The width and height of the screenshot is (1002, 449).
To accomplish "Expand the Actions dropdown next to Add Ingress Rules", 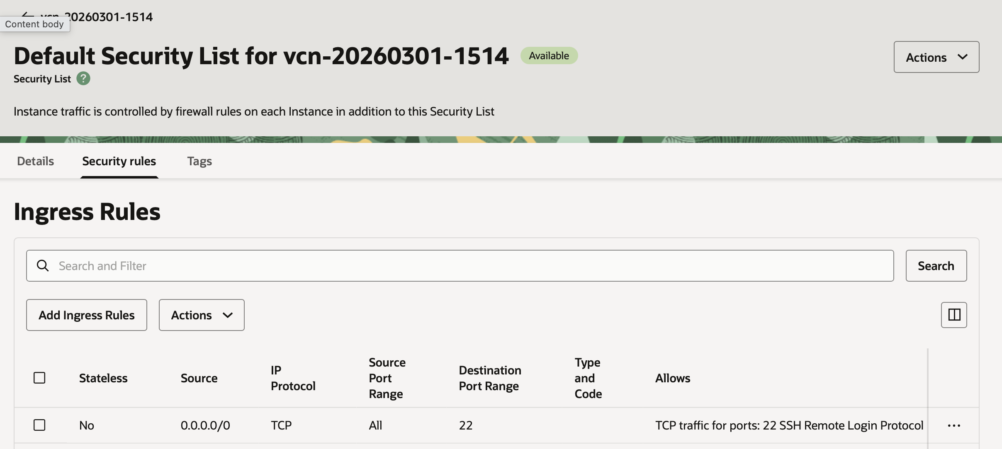I will pos(201,315).
